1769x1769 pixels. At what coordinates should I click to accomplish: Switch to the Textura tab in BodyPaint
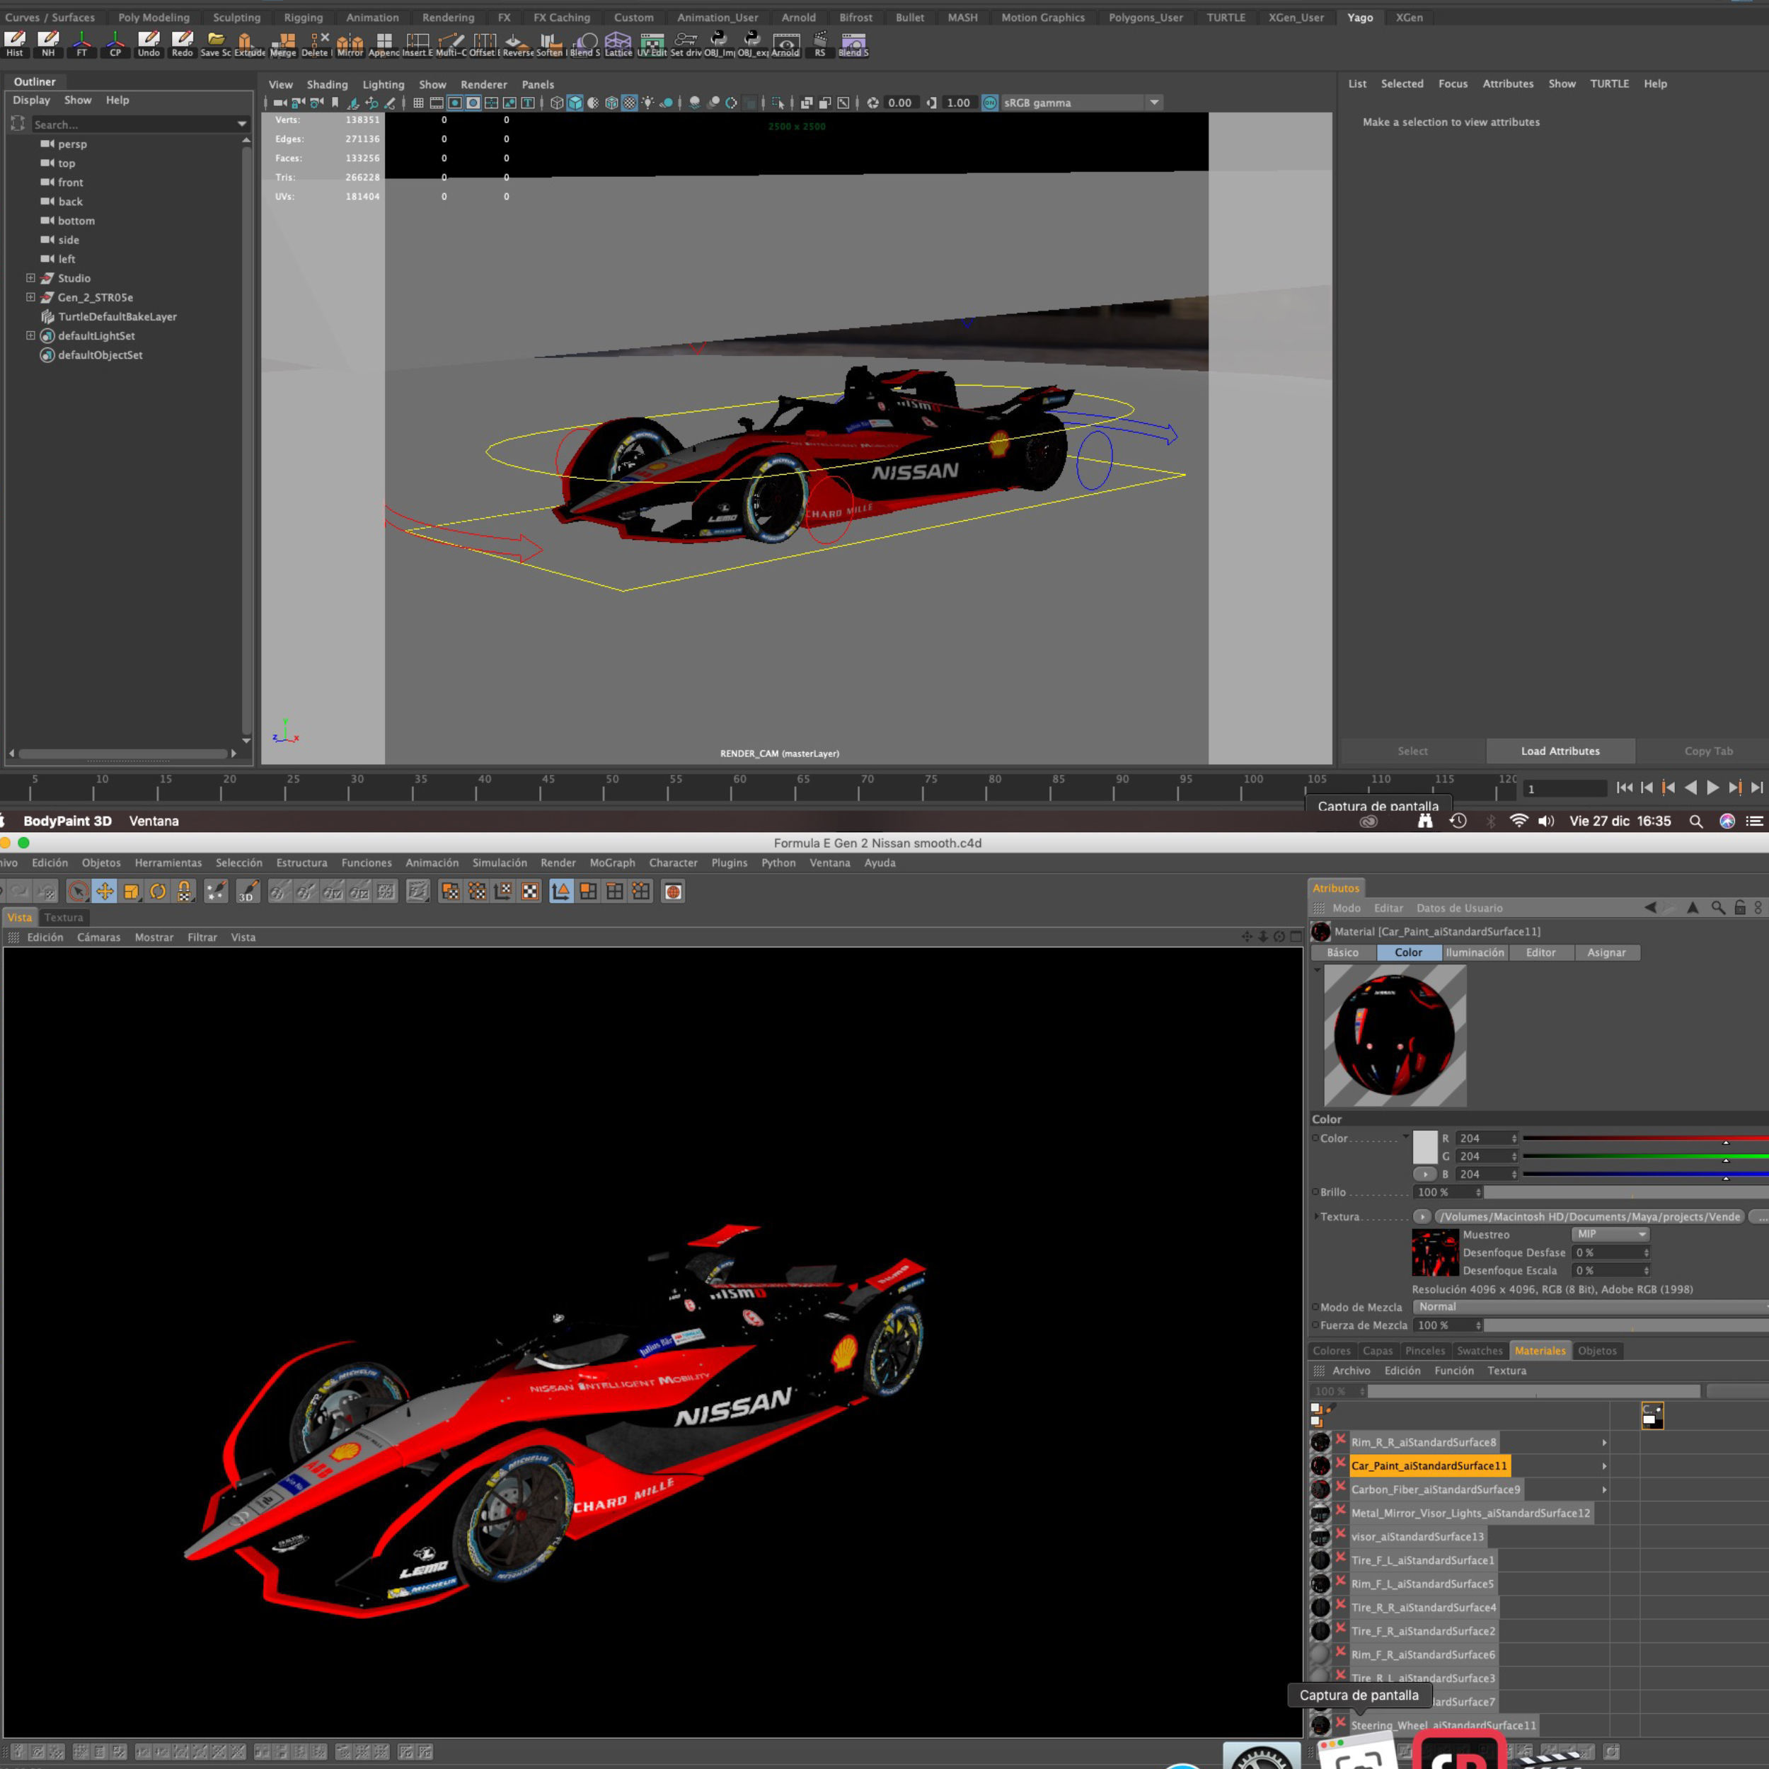63,918
